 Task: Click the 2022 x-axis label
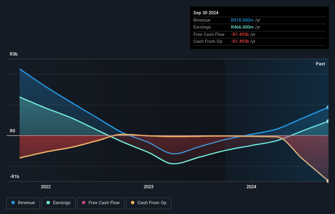[x=46, y=187]
